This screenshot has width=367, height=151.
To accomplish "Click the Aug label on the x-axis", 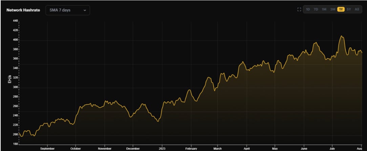I will tap(359, 148).
